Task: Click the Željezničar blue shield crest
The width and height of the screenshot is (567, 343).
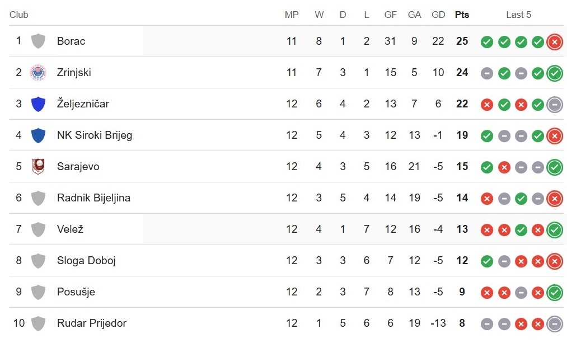Action: [38, 104]
